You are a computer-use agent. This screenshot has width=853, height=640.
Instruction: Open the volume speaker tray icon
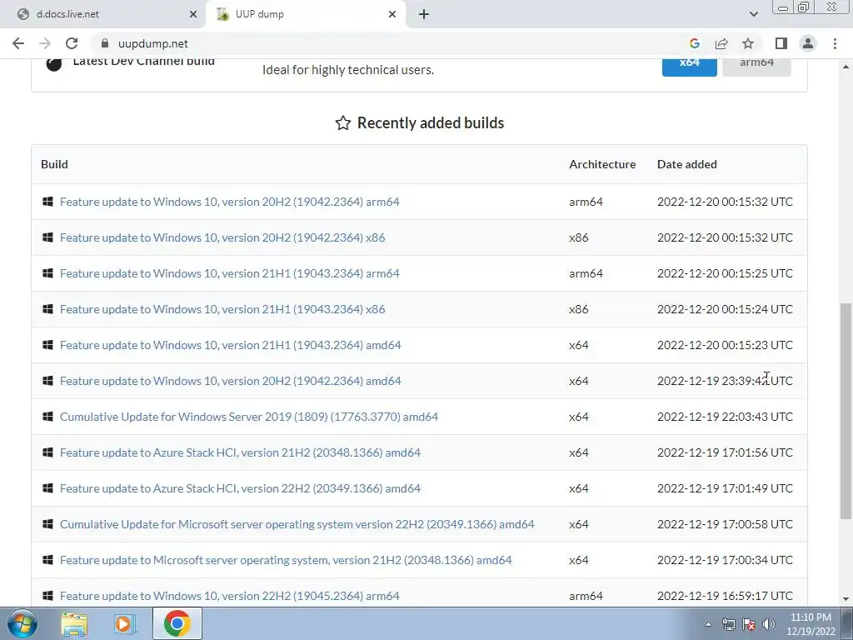pyautogui.click(x=769, y=625)
